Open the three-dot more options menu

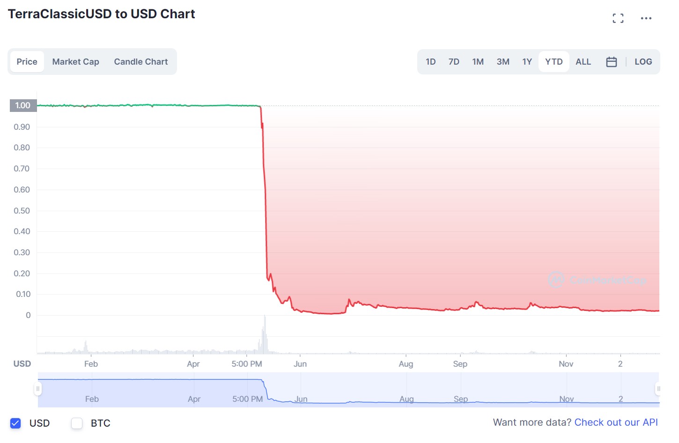click(x=646, y=18)
